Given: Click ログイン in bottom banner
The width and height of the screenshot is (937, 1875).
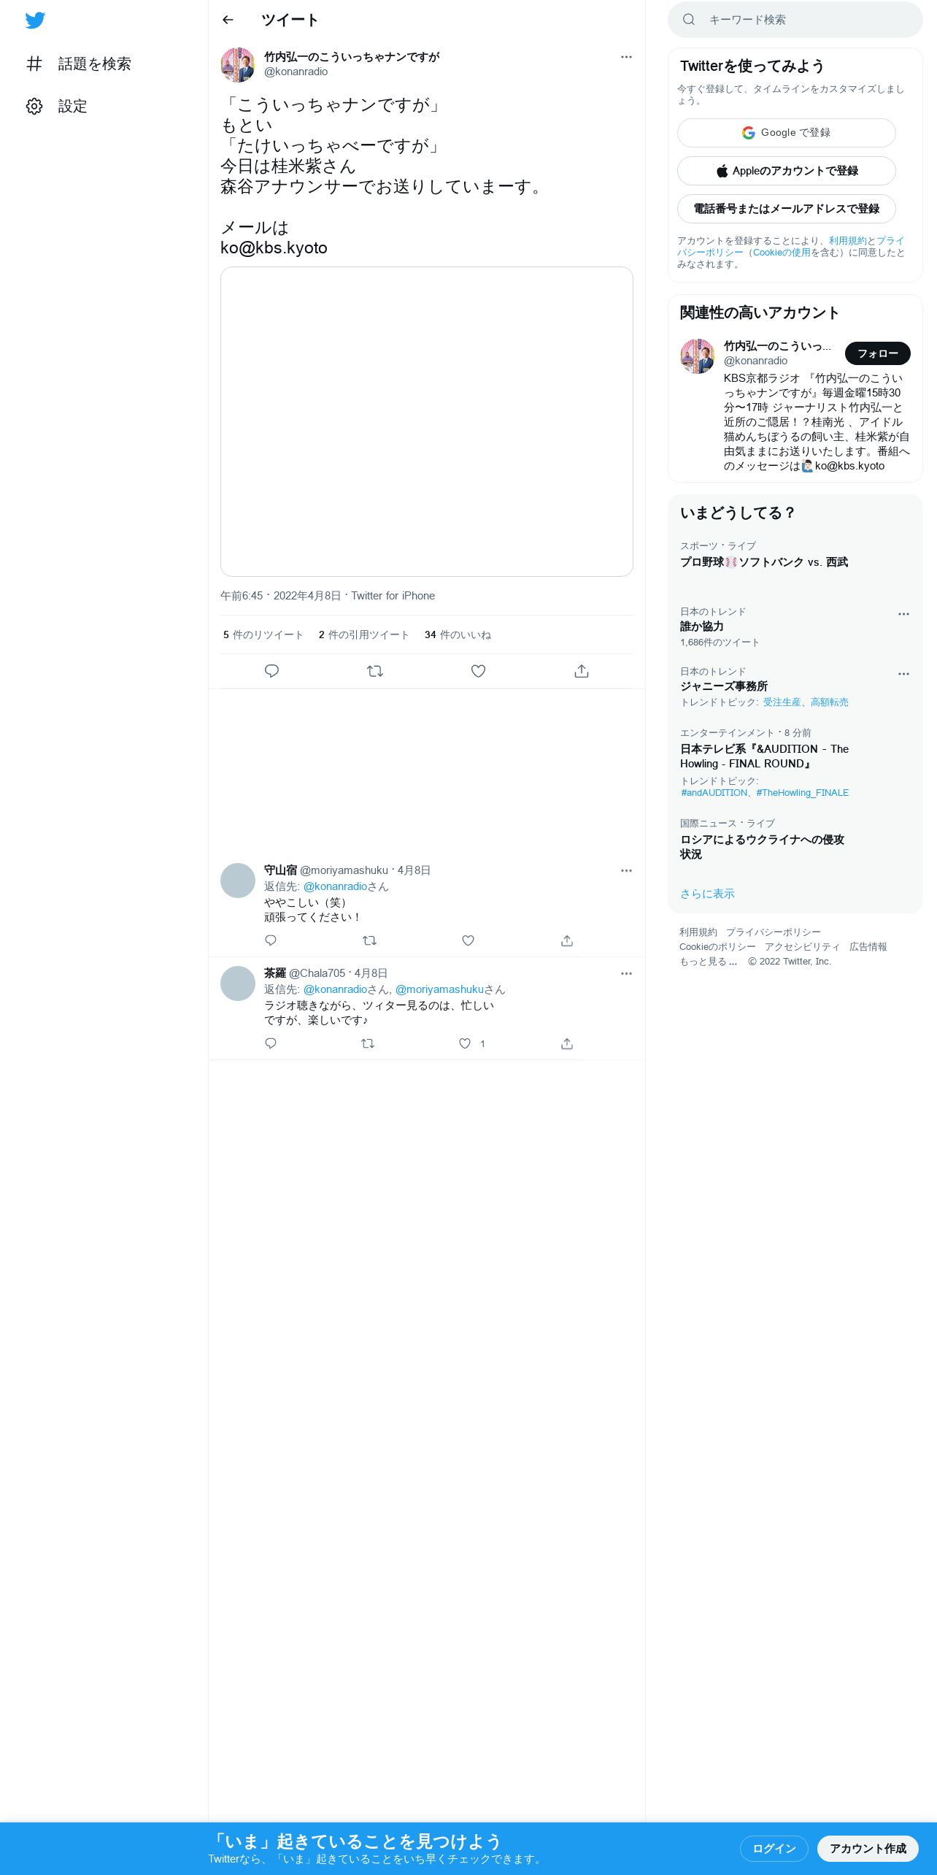Looking at the screenshot, I should pyautogui.click(x=774, y=1849).
